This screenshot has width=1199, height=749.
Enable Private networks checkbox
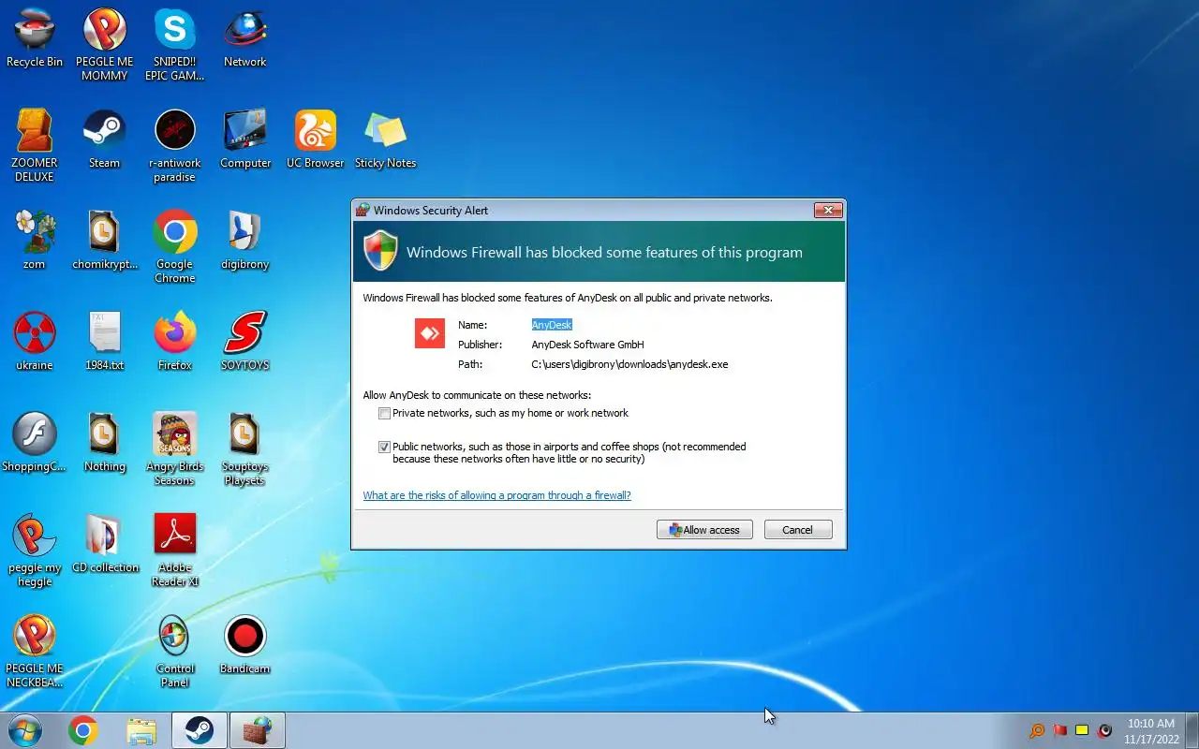[x=384, y=413]
